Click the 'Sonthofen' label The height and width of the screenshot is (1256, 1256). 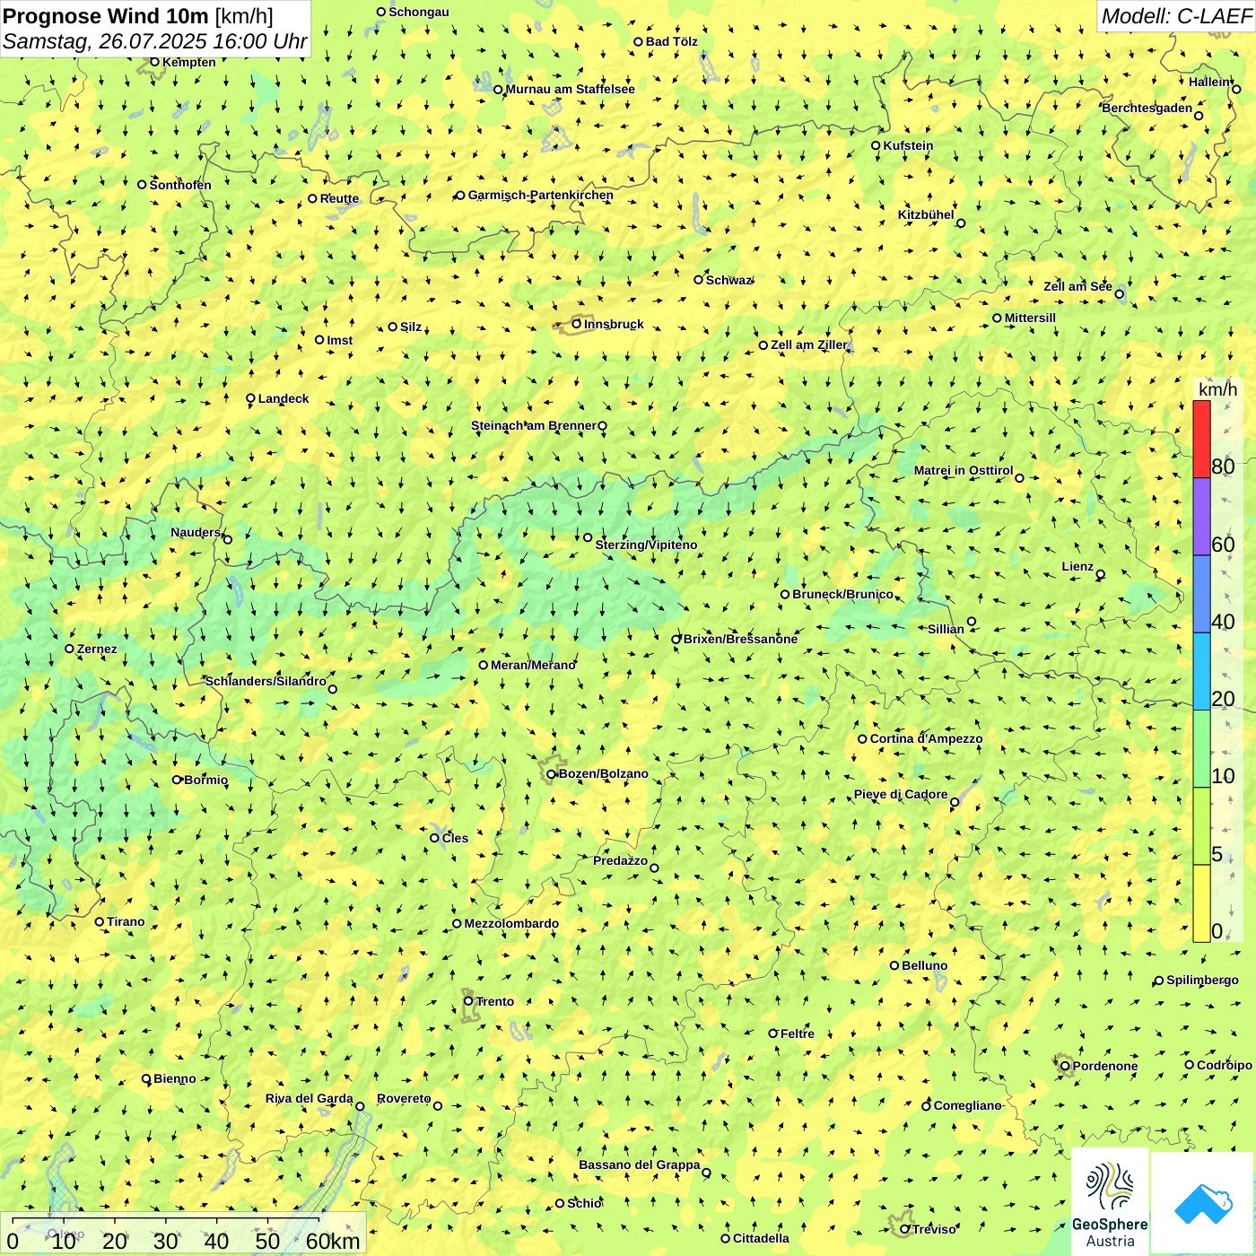[x=180, y=185]
